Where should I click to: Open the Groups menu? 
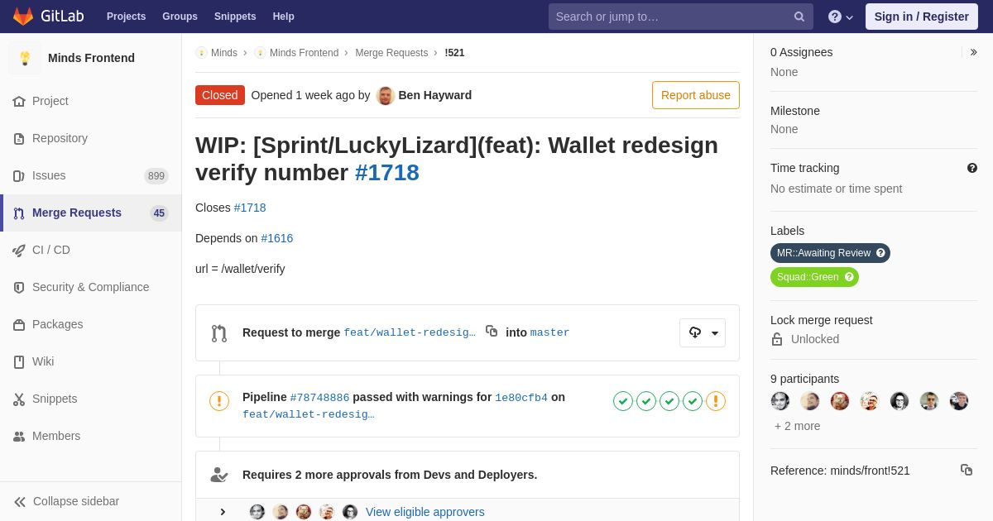180,17
